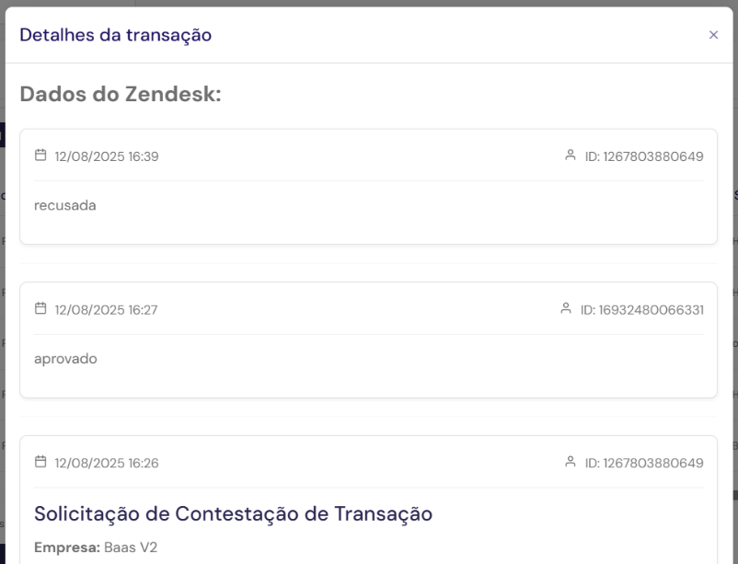Click the user icon in the recusada entry
The image size is (738, 564).
570,155
